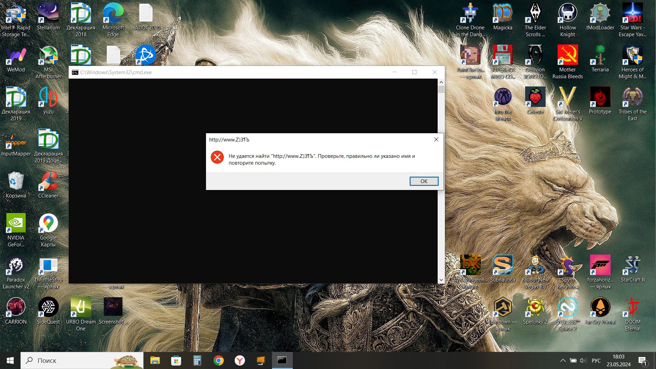
Task: Open Google Карты shortcut
Action: (x=48, y=230)
